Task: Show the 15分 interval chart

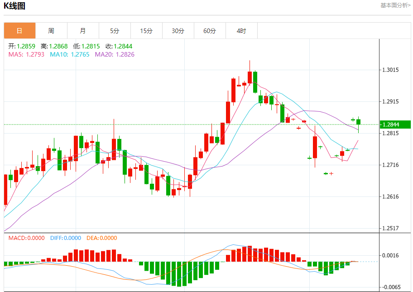Action: [x=146, y=31]
